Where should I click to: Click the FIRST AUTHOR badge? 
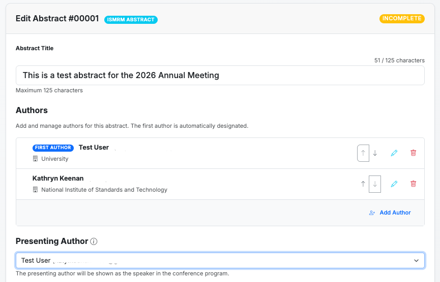(x=53, y=148)
